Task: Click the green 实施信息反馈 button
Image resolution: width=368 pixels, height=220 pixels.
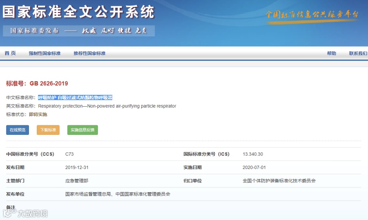Action: click(82, 130)
